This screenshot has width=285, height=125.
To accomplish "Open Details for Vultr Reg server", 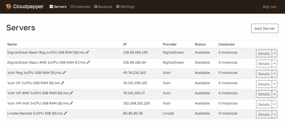I will pos(264,74).
